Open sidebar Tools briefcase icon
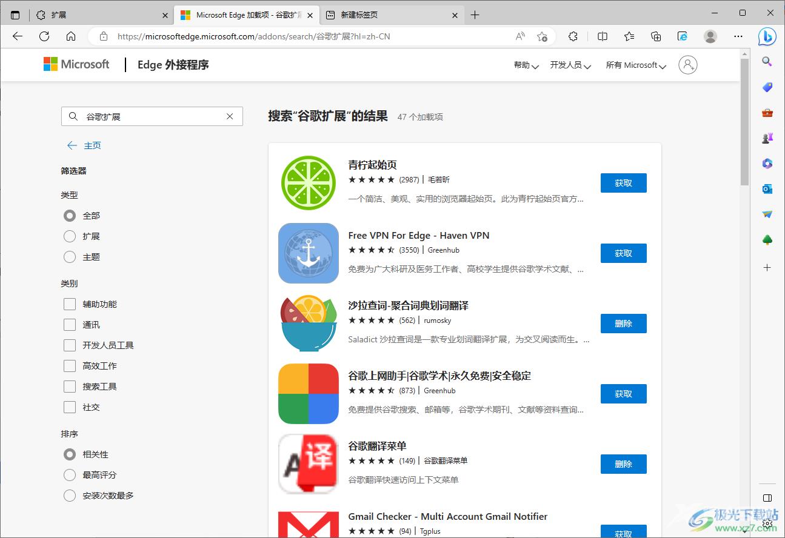 pyautogui.click(x=767, y=113)
